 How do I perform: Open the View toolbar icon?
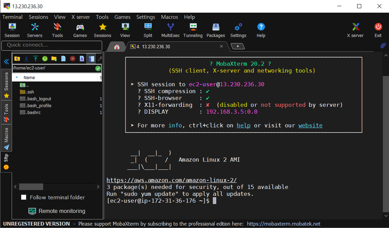pos(125,30)
